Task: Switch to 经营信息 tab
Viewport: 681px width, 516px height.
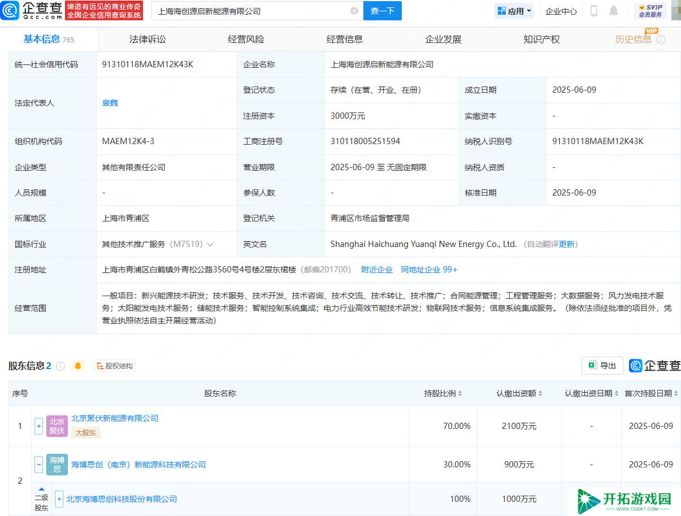Action: click(345, 39)
